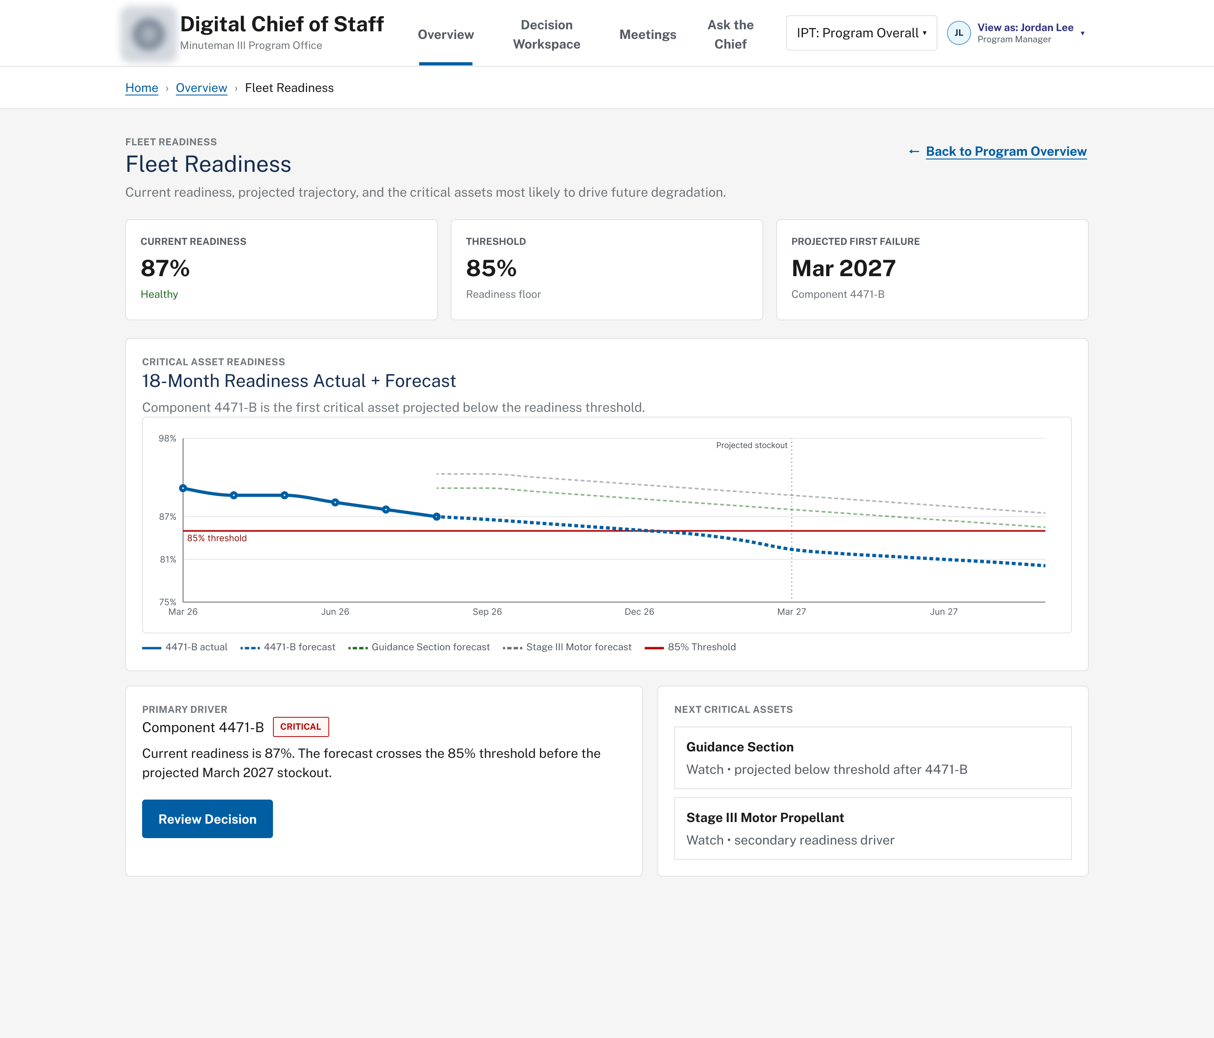Image resolution: width=1214 pixels, height=1038 pixels.
Task: Click the blurred program logo in header
Action: pos(148,33)
